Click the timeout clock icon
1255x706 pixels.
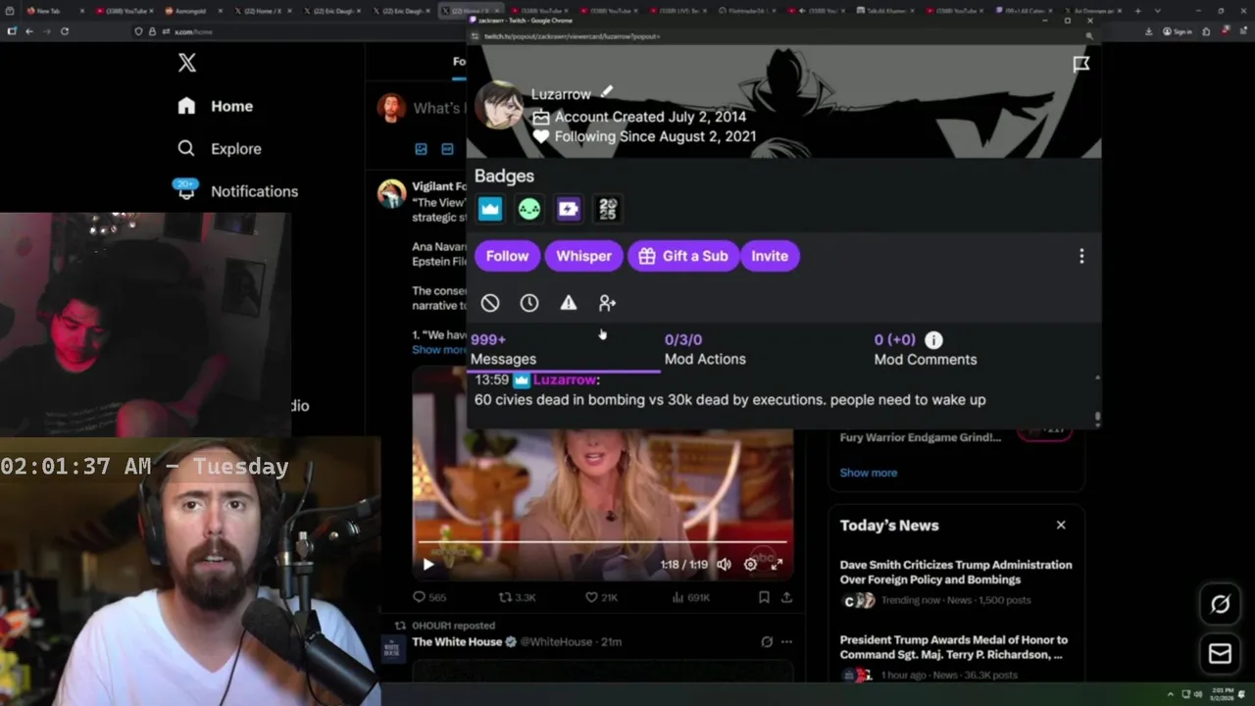click(x=529, y=303)
